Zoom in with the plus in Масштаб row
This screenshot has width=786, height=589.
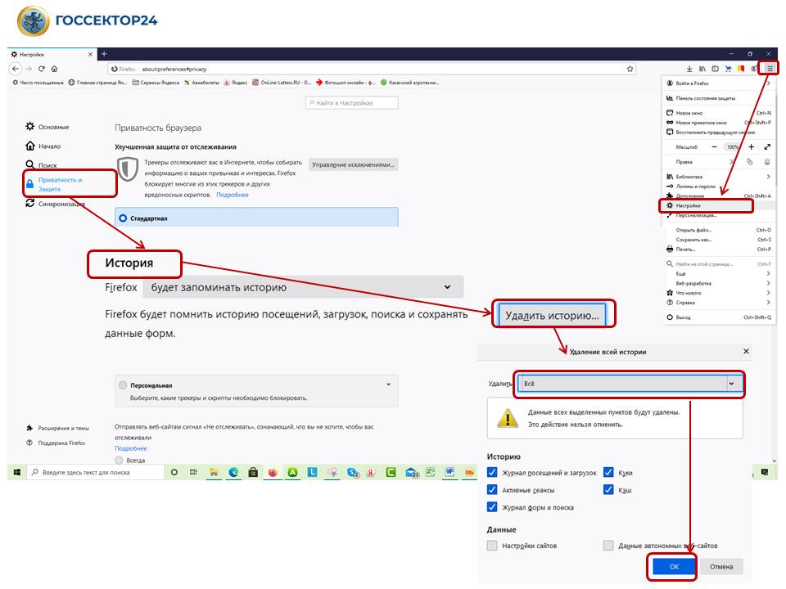(751, 146)
